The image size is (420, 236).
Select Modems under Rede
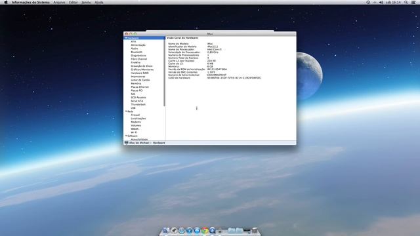pyautogui.click(x=136, y=122)
